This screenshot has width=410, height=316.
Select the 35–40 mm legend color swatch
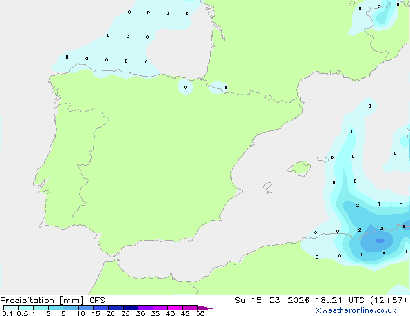(x=160, y=308)
